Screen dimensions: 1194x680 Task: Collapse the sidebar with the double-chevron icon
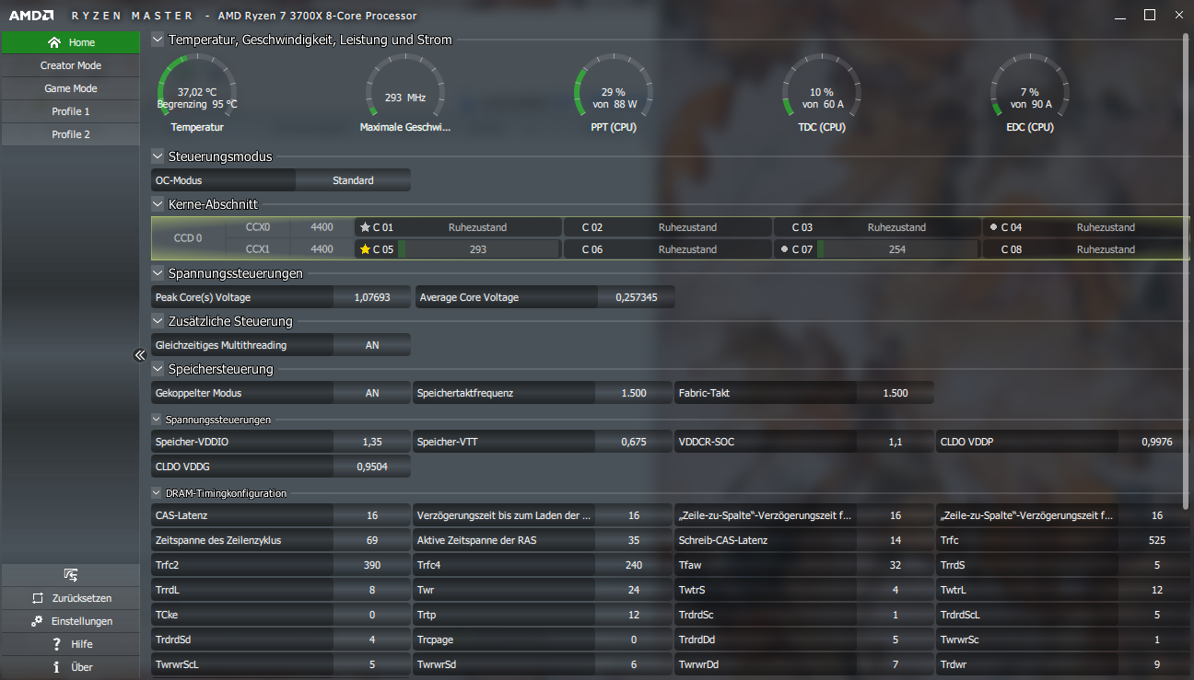pos(140,355)
